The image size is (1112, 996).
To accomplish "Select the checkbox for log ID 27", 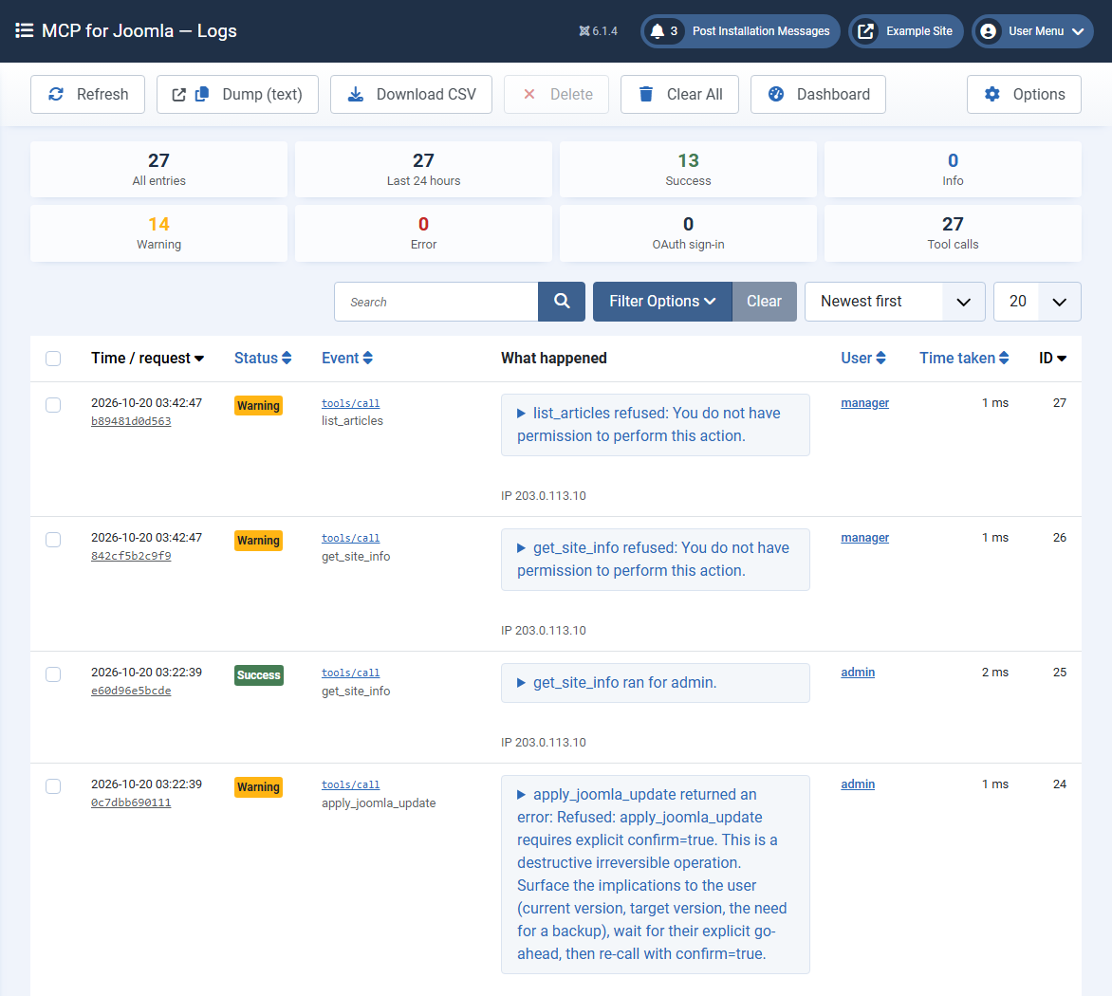I will 53,405.
